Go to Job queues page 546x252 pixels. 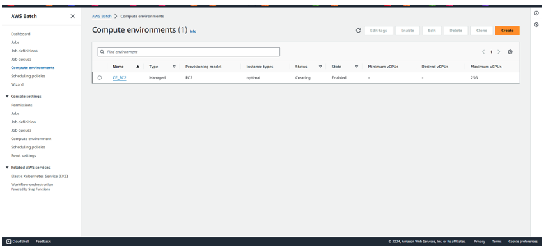(x=21, y=59)
